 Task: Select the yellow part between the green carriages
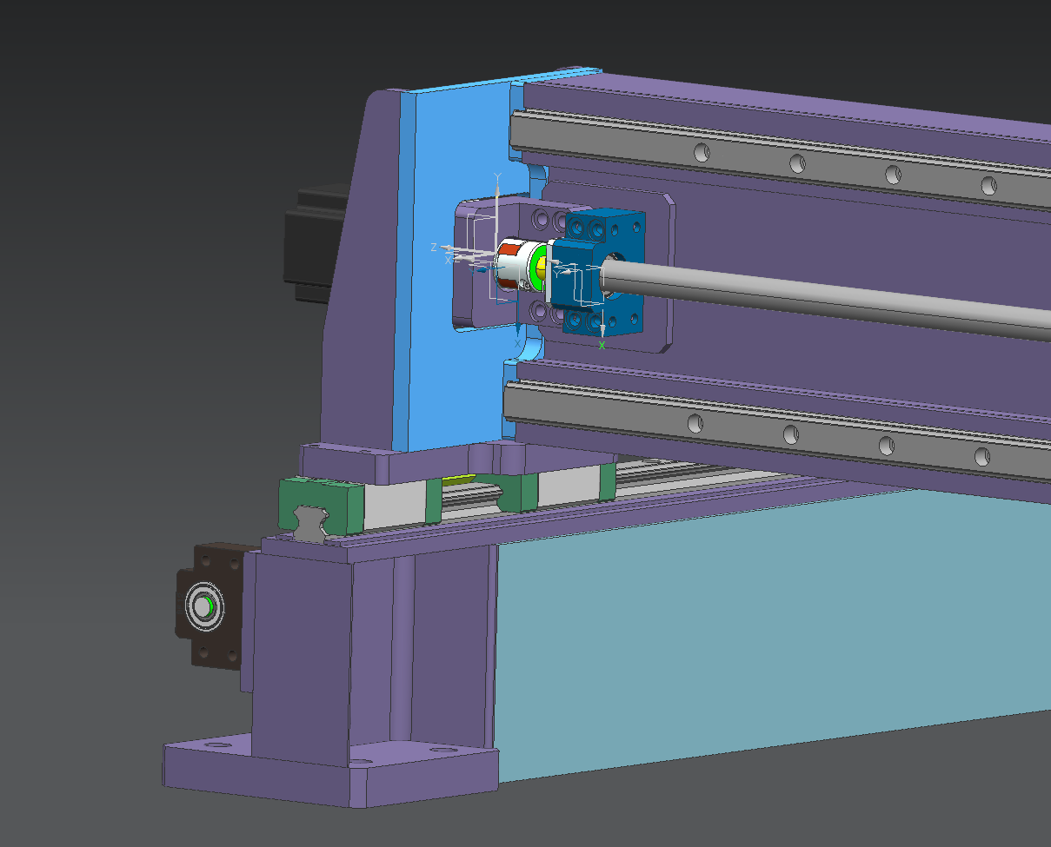(458, 478)
